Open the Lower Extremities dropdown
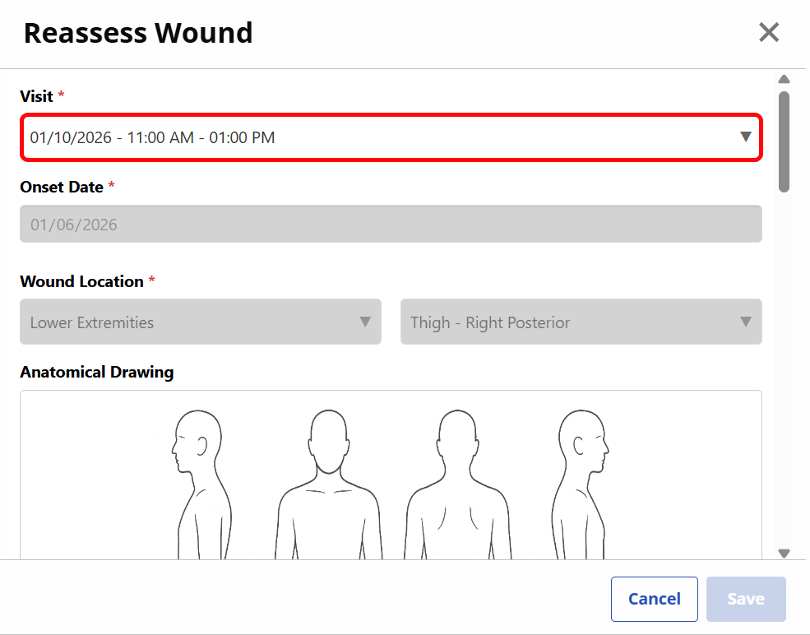The image size is (810, 635). (x=201, y=322)
